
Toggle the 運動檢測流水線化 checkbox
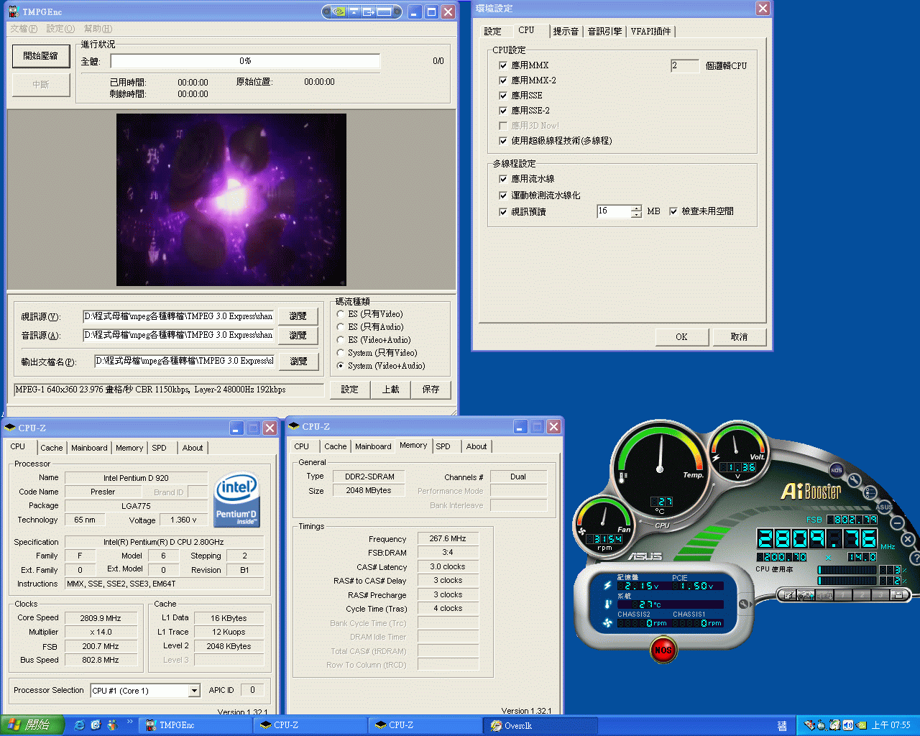503,195
